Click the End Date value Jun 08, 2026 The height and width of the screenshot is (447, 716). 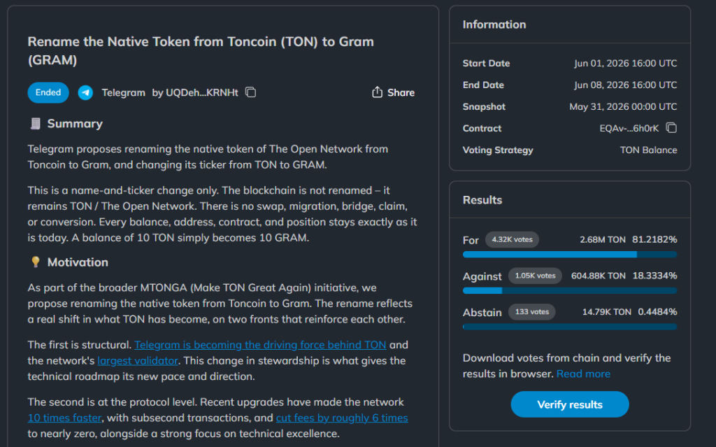626,85
